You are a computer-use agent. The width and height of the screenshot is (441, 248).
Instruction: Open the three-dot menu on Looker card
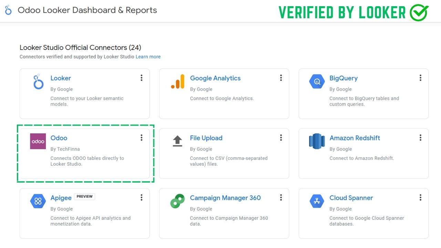(x=141, y=78)
